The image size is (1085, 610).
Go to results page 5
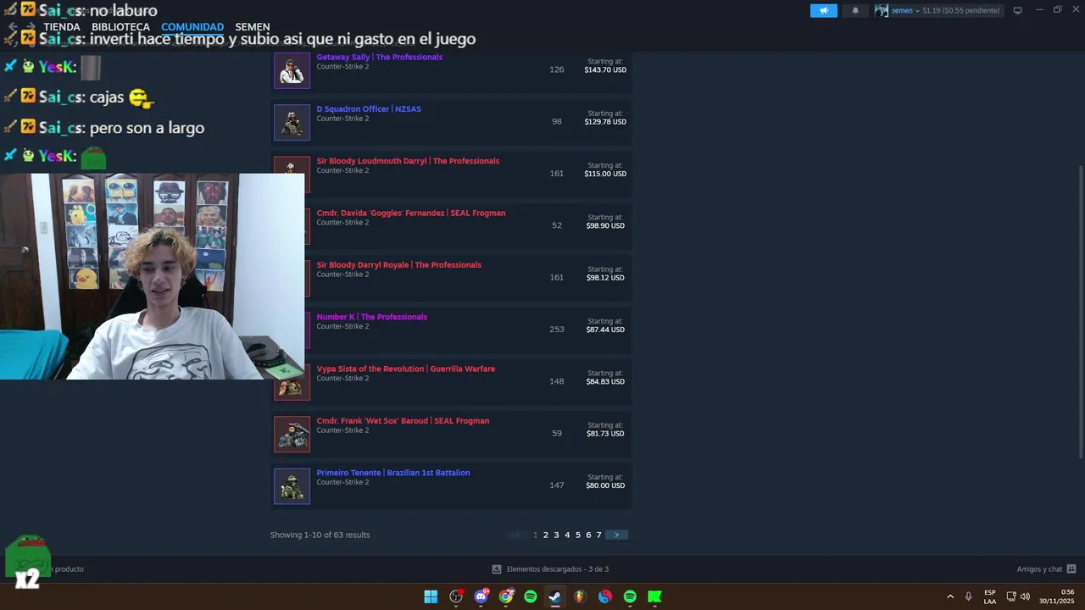(x=578, y=535)
